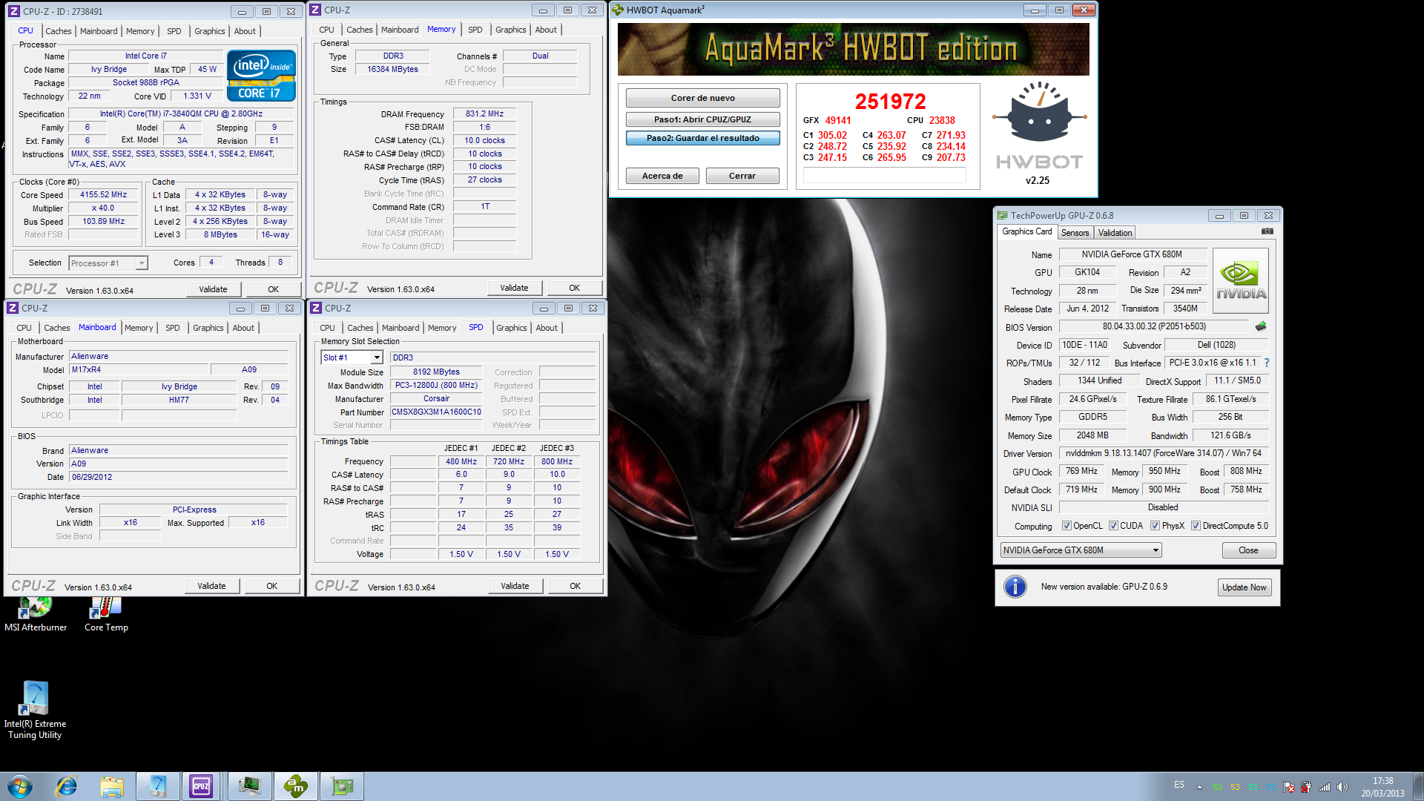Viewport: 1424px width, 801px height.
Task: Click the Part Number field CMSX8GX3M1A1600C10
Action: click(436, 412)
